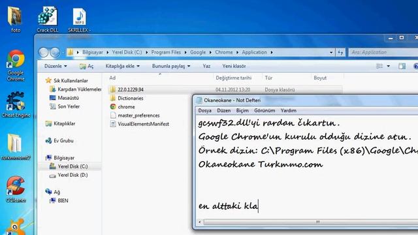
Task: Toggle the preview pane icon
Action: pos(402,66)
